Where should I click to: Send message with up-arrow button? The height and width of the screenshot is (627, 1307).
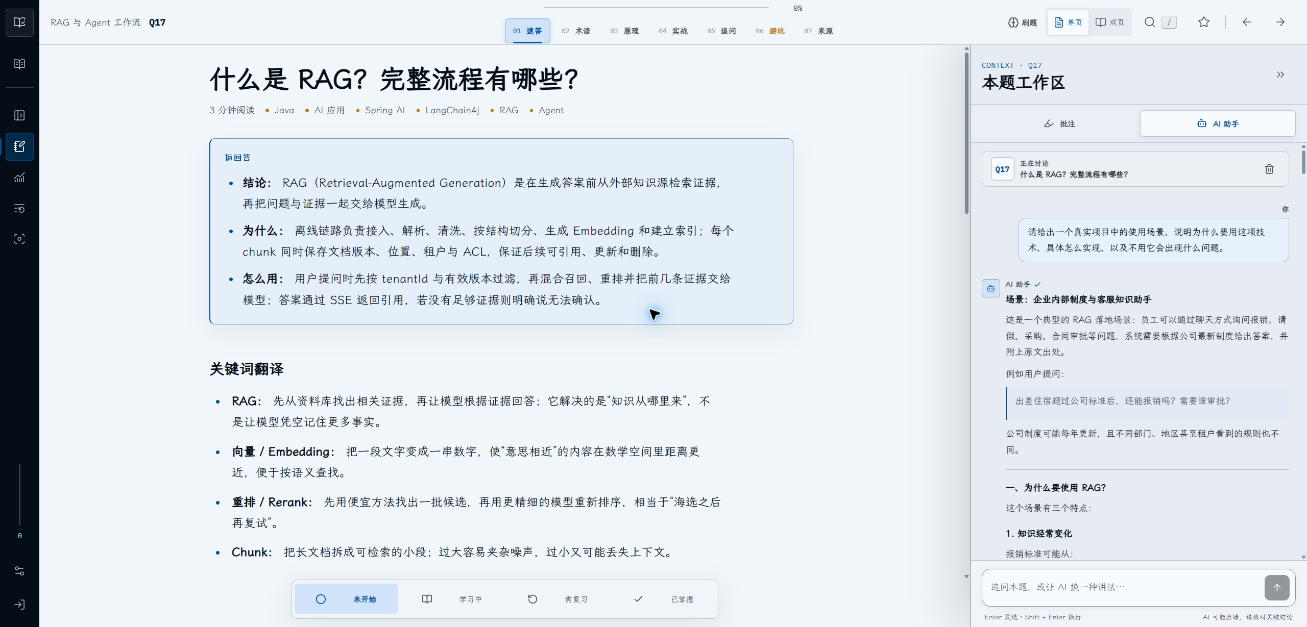click(x=1277, y=588)
